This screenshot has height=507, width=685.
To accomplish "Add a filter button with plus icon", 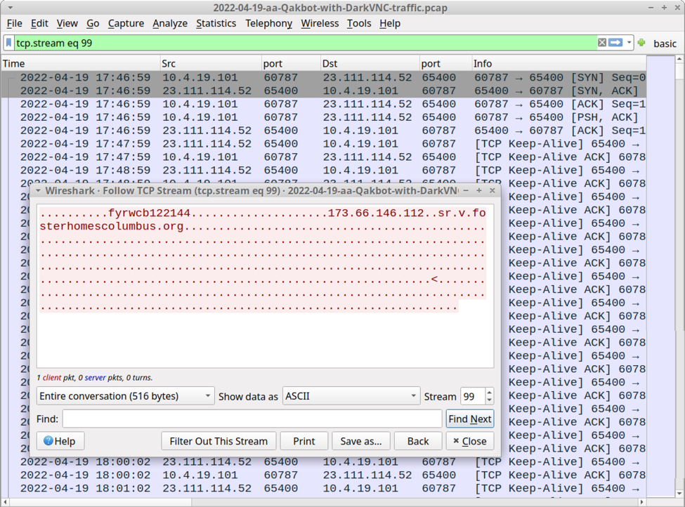I will coord(641,42).
